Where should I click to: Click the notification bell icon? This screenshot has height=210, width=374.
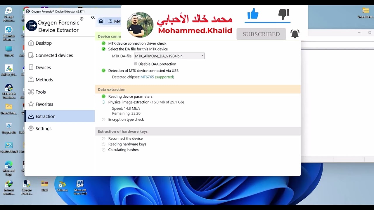point(295,34)
